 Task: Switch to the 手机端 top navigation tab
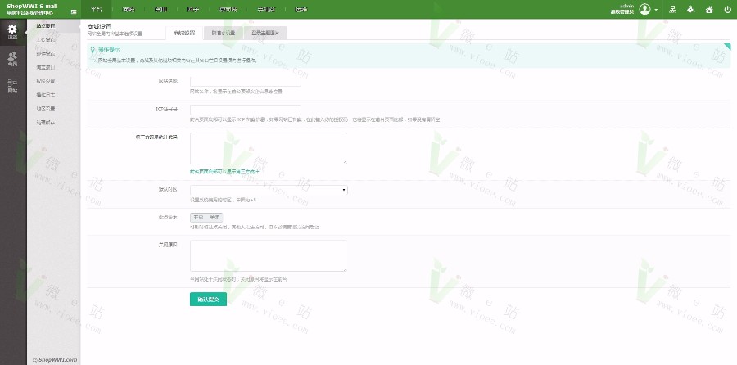click(x=266, y=9)
